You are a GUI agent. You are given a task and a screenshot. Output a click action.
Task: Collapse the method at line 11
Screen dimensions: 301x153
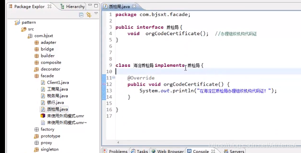(x=113, y=77)
